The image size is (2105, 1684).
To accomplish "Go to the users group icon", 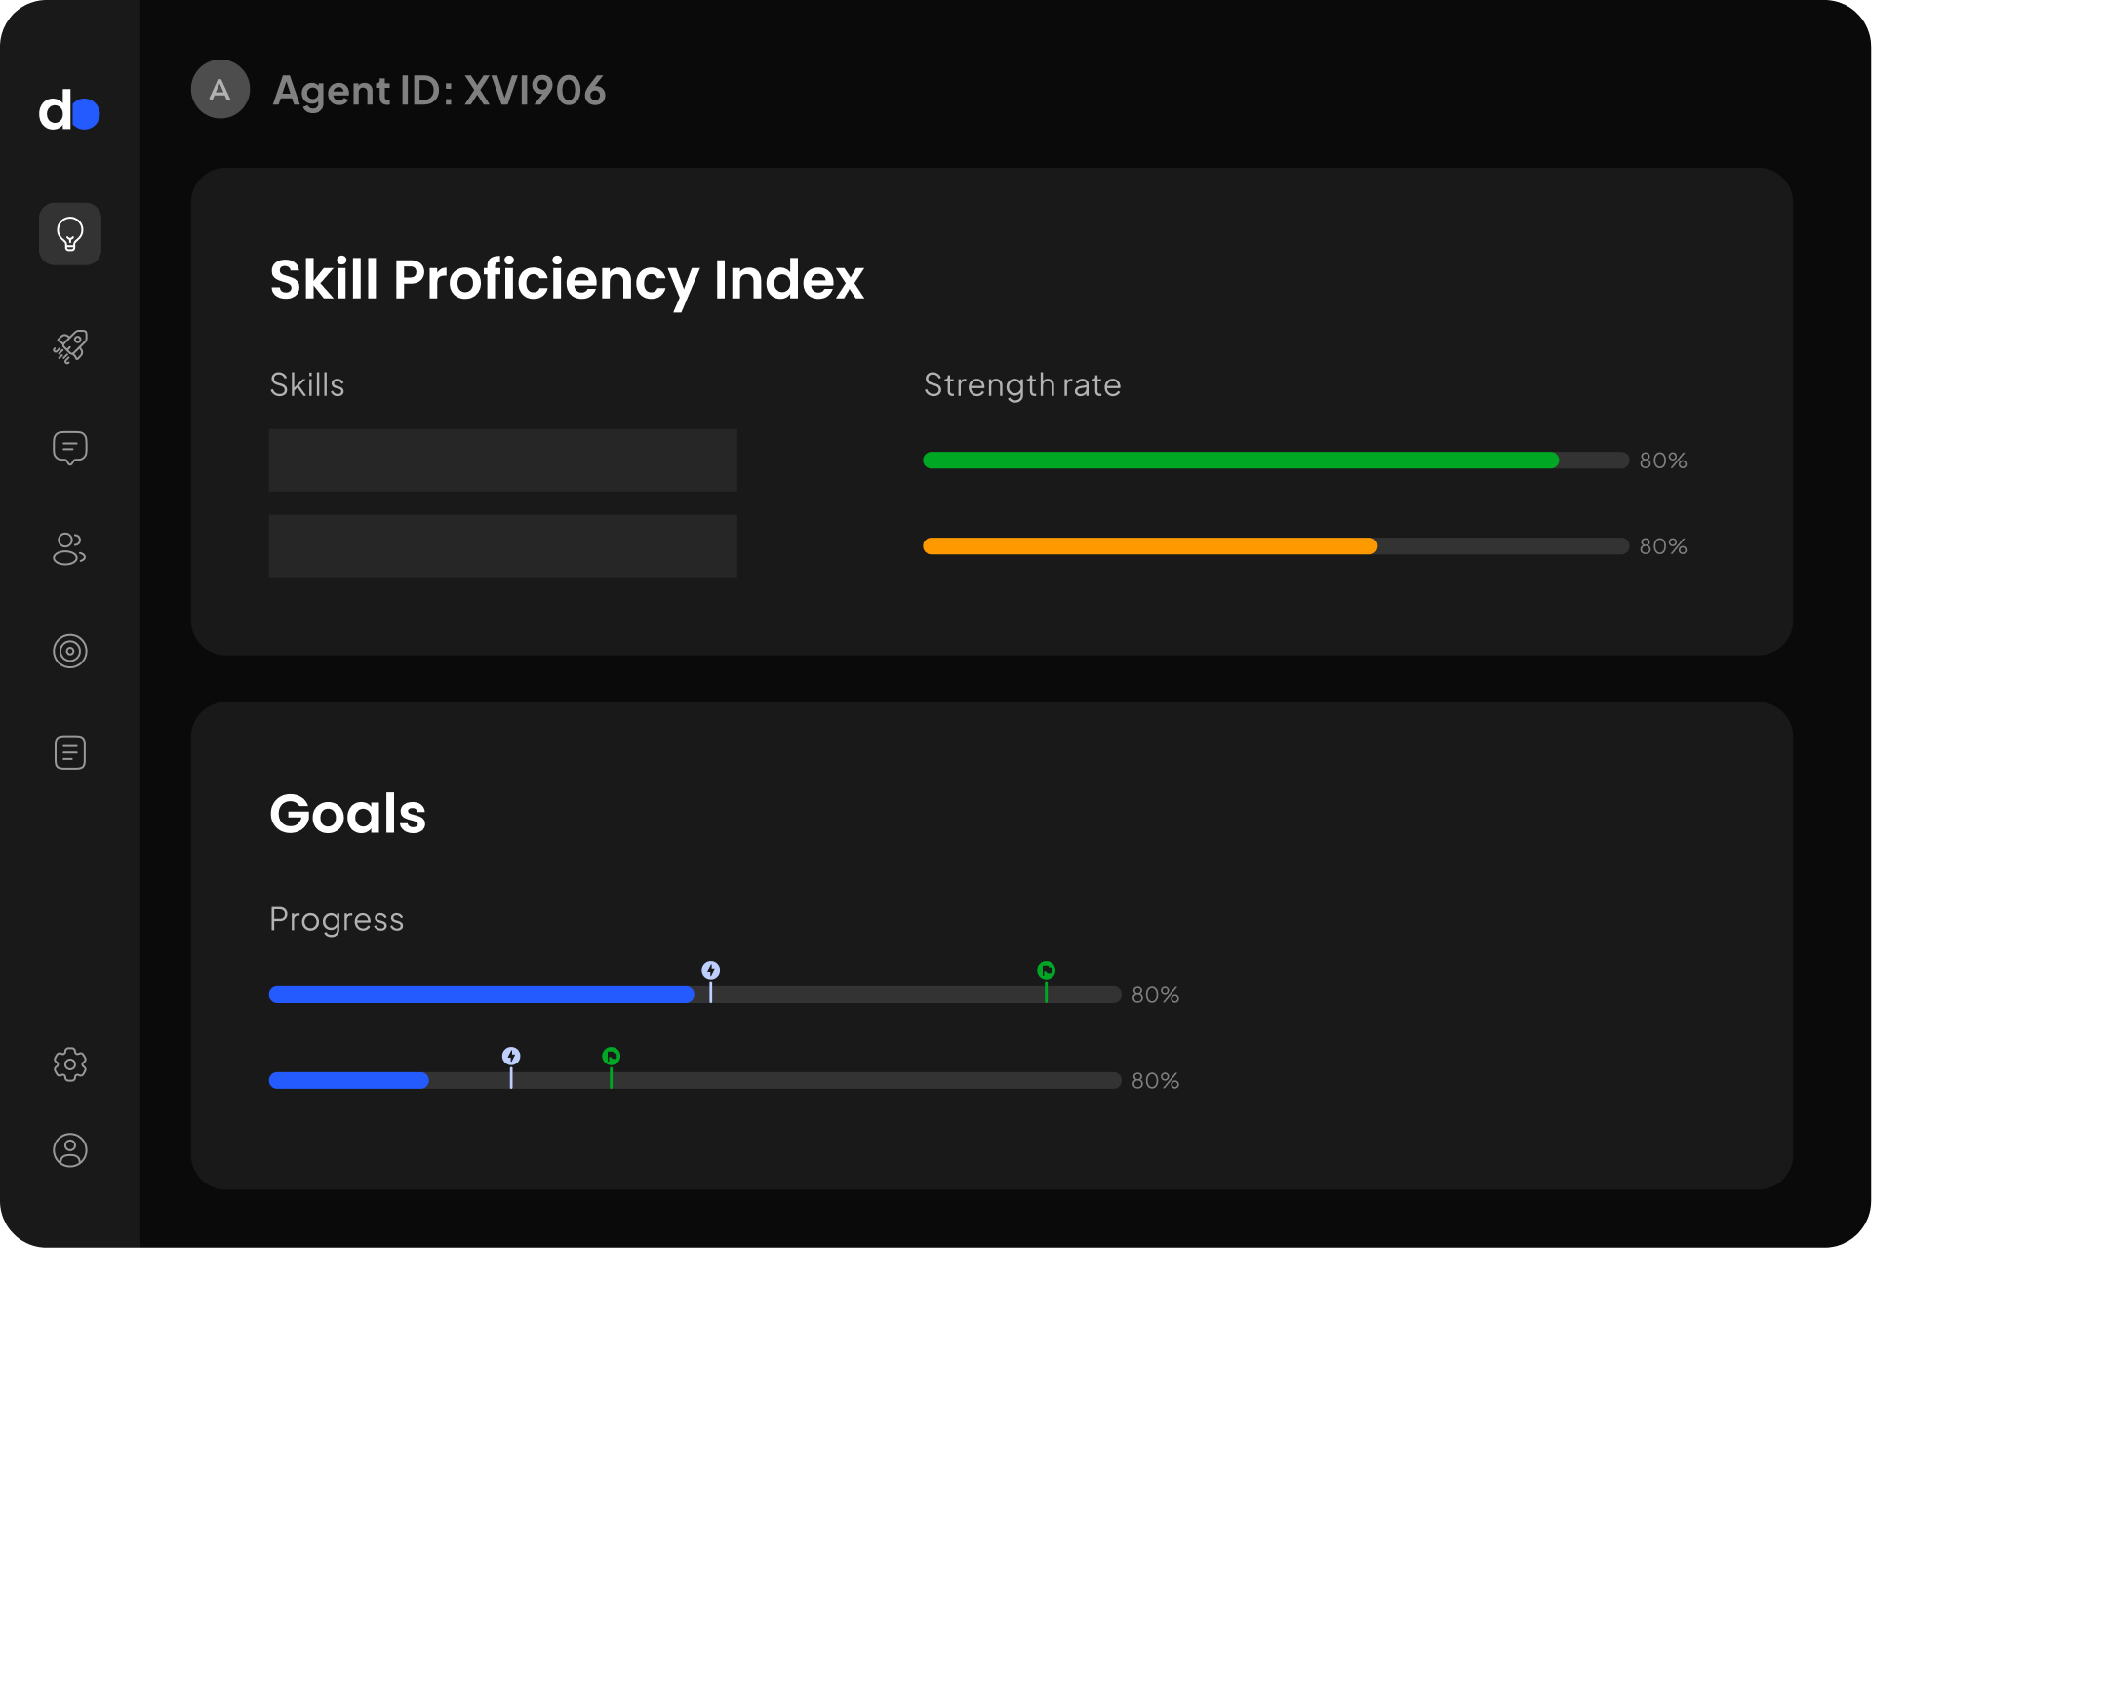I will coord(70,550).
